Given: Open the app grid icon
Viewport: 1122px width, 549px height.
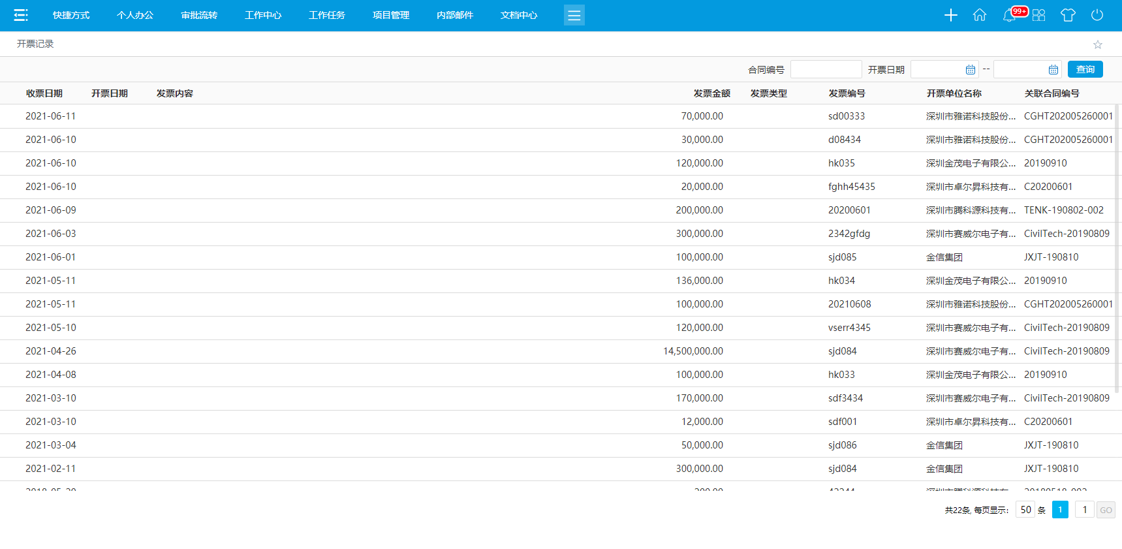Looking at the screenshot, I should tap(1038, 15).
